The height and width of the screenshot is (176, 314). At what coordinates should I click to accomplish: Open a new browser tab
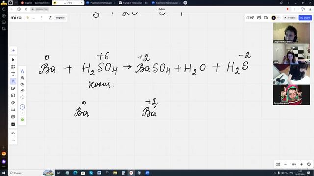(185, 3)
